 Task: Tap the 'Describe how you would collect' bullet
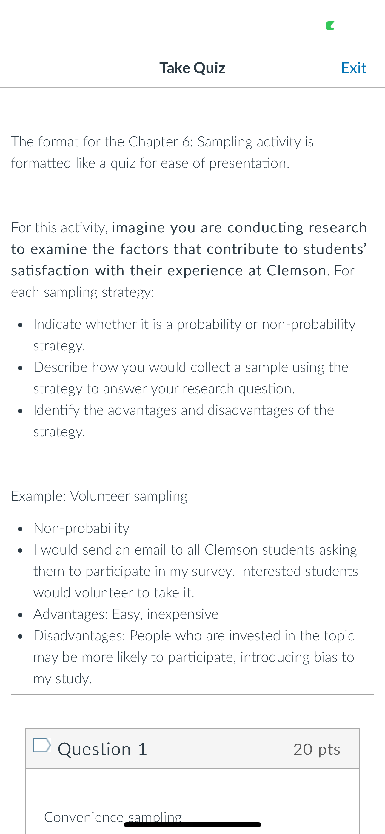coord(191,378)
